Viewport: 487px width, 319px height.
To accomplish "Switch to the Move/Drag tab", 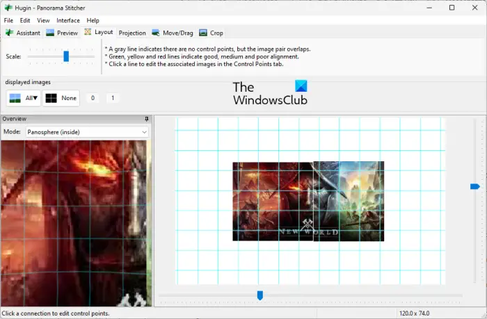I will click(173, 33).
